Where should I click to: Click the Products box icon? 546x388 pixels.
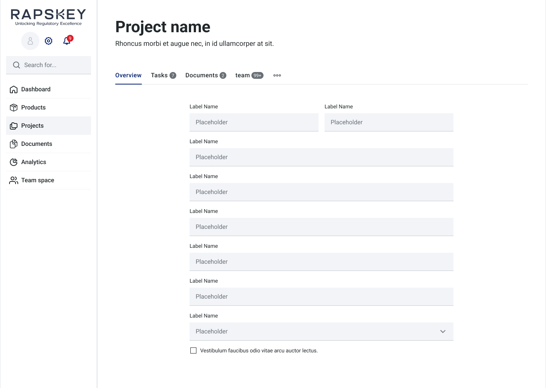tap(14, 108)
